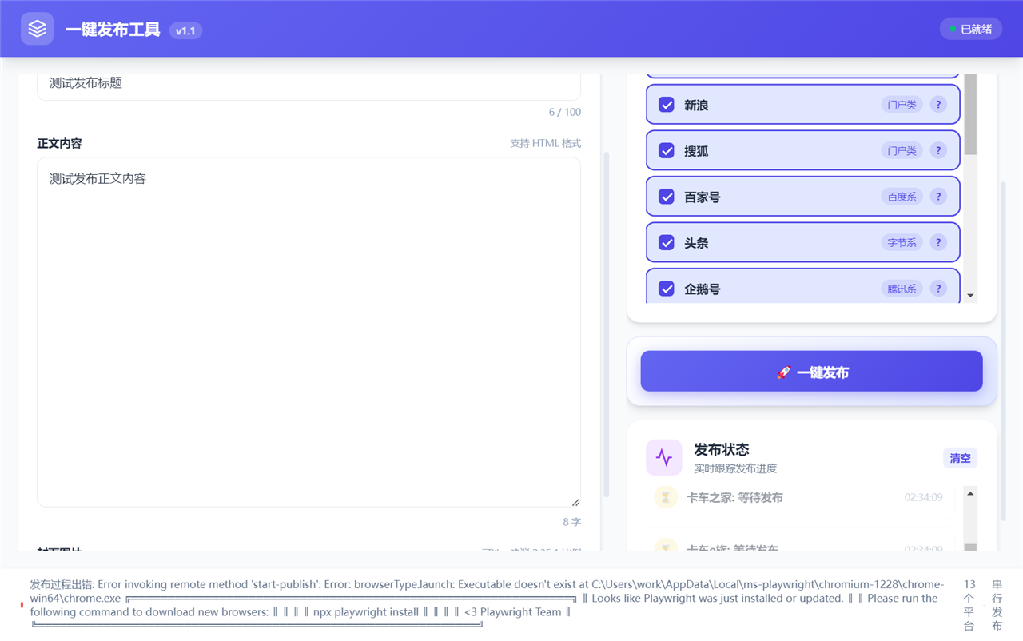Screen dimensions: 1023x641
Task: Click the 8 字 word count
Action: [x=571, y=522]
